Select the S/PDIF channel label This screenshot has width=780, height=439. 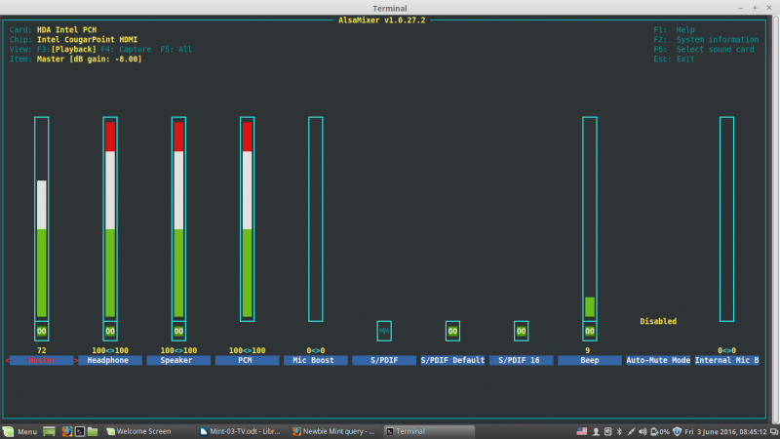pyautogui.click(x=384, y=360)
